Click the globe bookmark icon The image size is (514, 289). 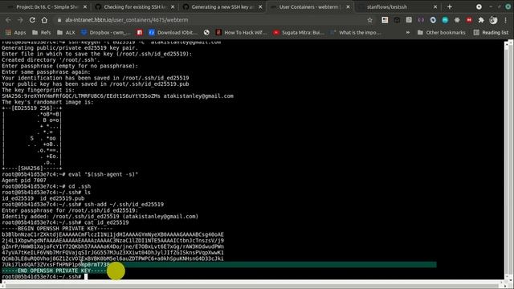pos(206,32)
